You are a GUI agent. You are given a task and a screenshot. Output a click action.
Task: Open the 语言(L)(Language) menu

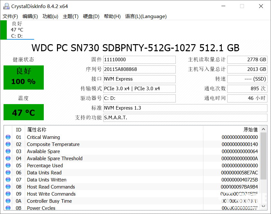[x=146, y=16]
